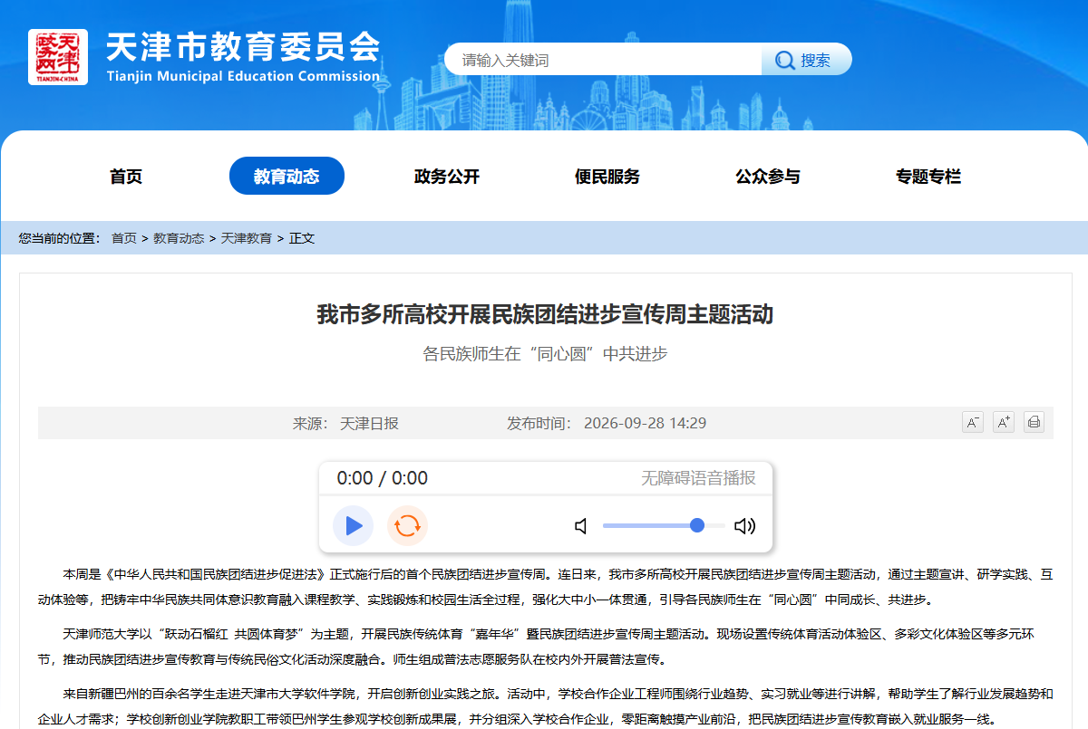Open the 专题专栏 navigation item

928,177
